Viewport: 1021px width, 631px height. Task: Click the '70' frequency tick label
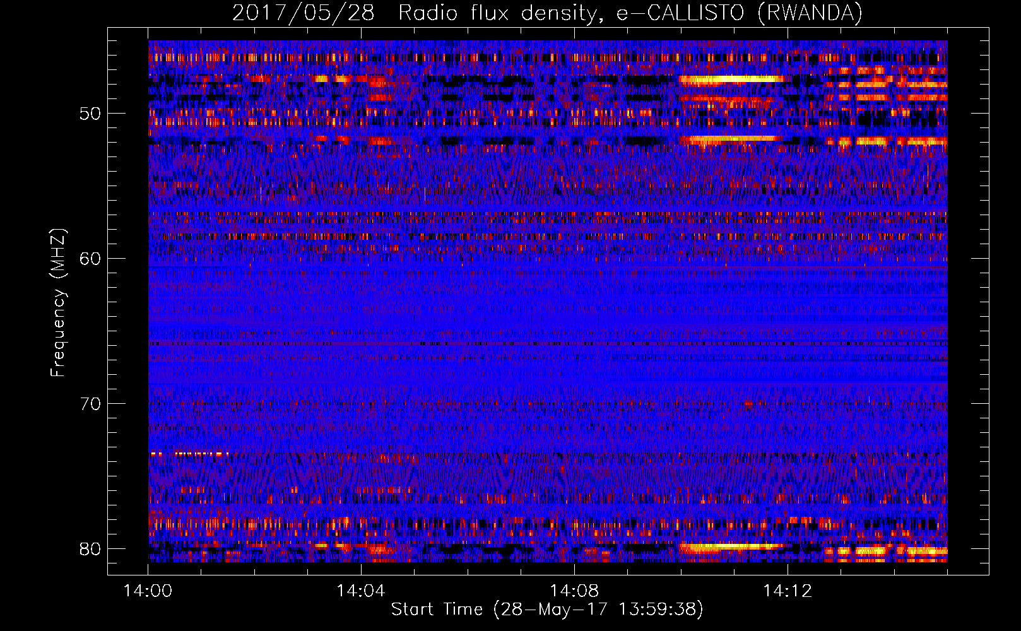91,404
